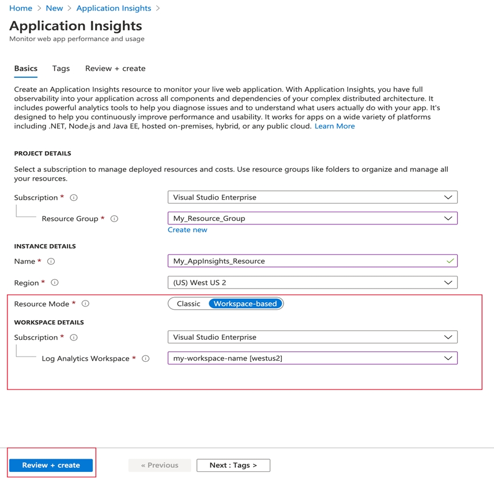Click info icon next to Log Analytics Workspace
The image size is (494, 480).
pyautogui.click(x=145, y=358)
